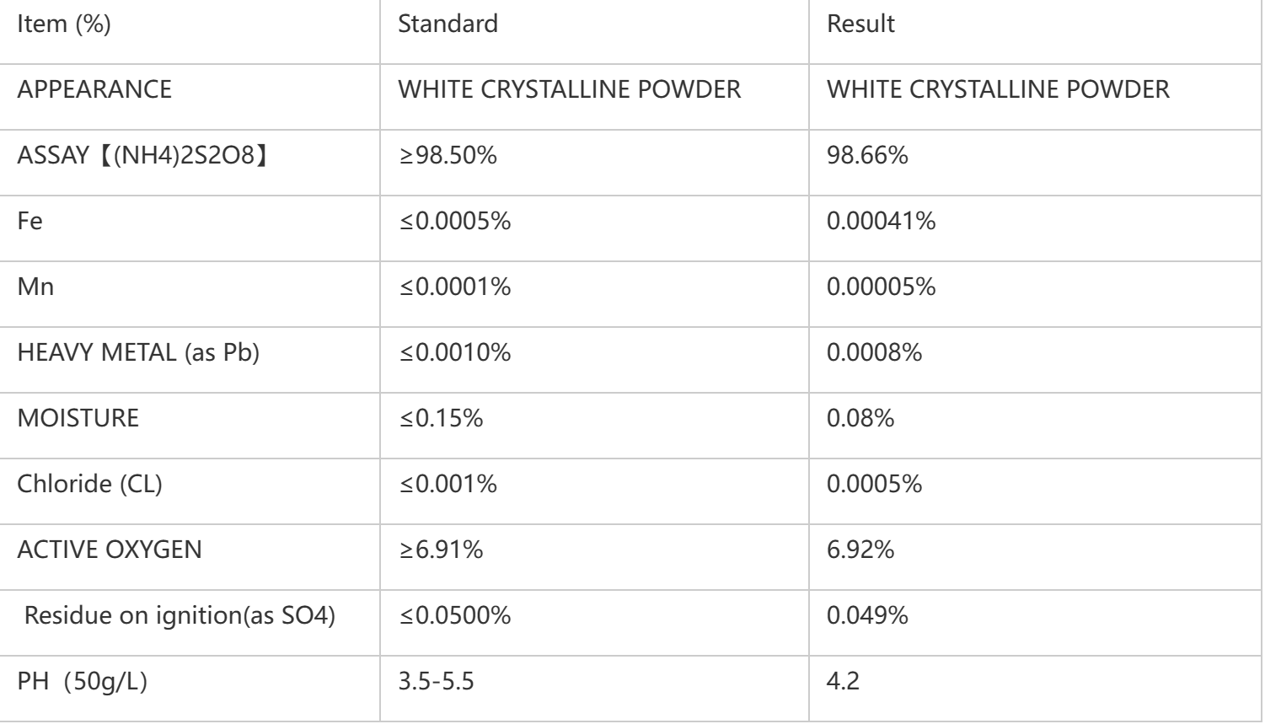The height and width of the screenshot is (724, 1265).
Task: Click the active oxygen result 6.92%
Action: point(860,550)
